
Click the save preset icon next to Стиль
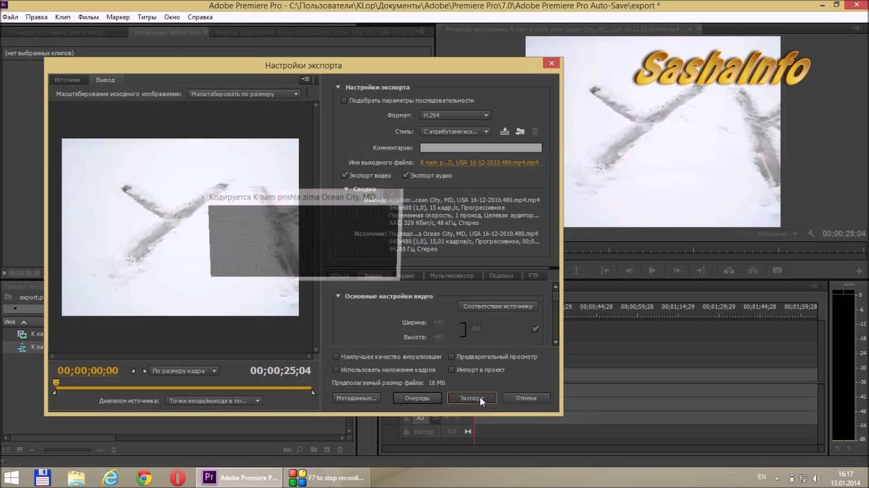point(504,131)
